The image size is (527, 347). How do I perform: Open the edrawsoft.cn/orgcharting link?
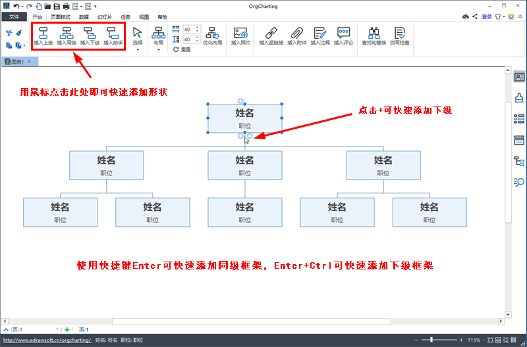pos(47,340)
